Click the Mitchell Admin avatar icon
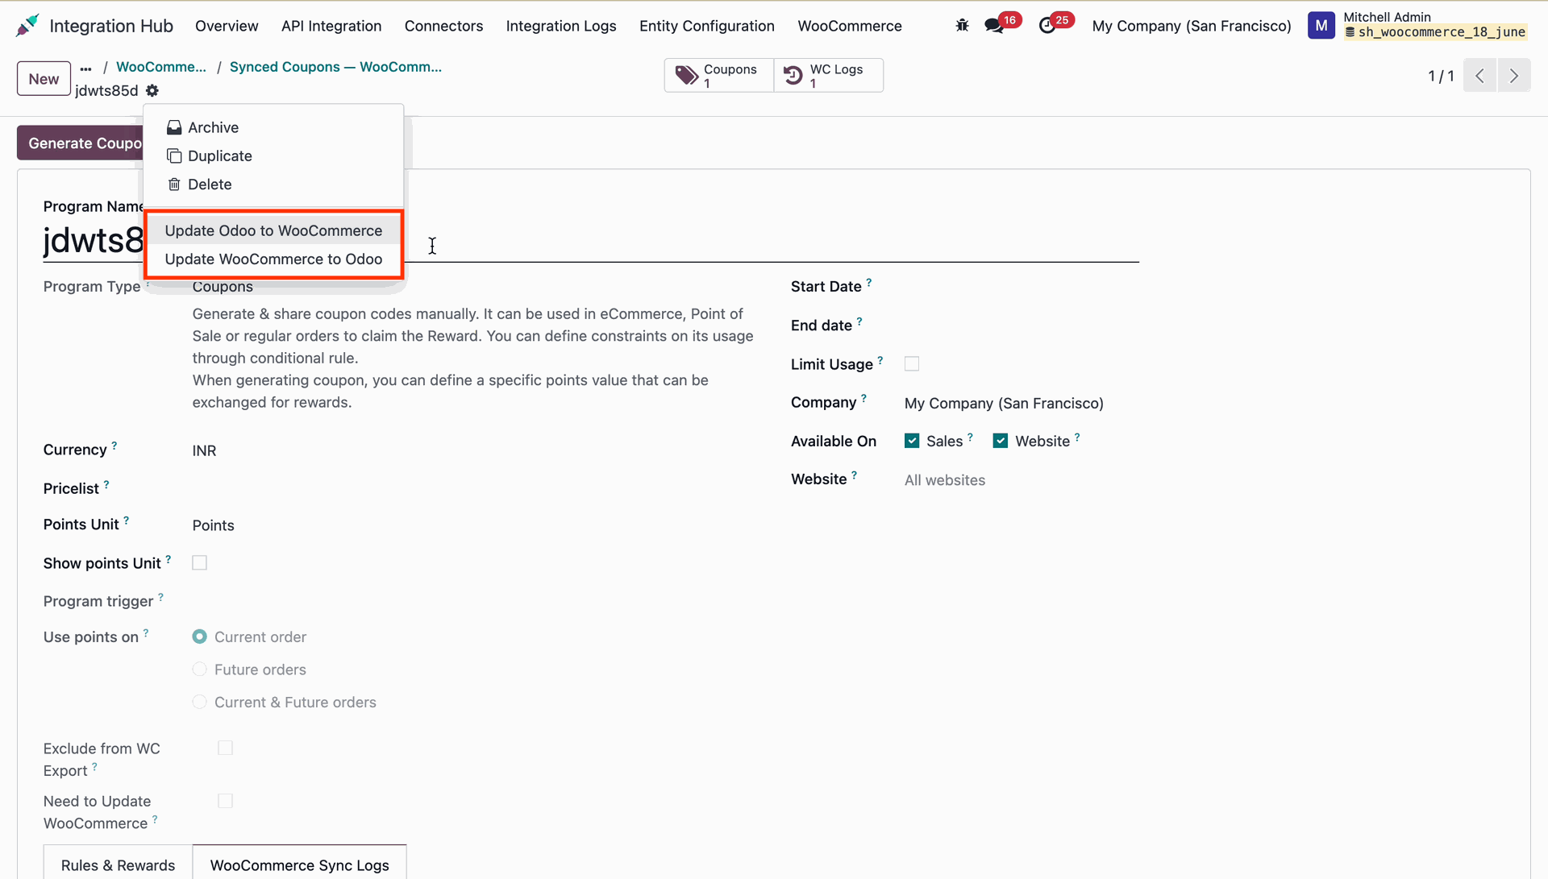 [1321, 26]
